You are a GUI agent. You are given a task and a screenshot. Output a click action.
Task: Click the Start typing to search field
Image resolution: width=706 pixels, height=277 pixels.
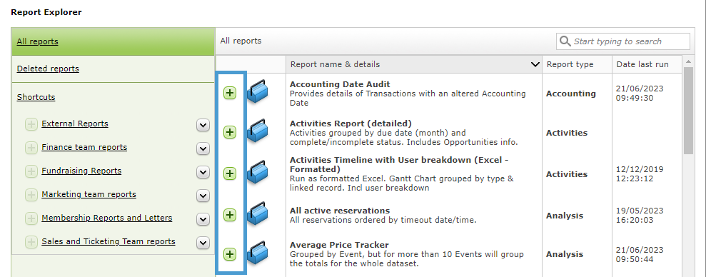tap(623, 41)
